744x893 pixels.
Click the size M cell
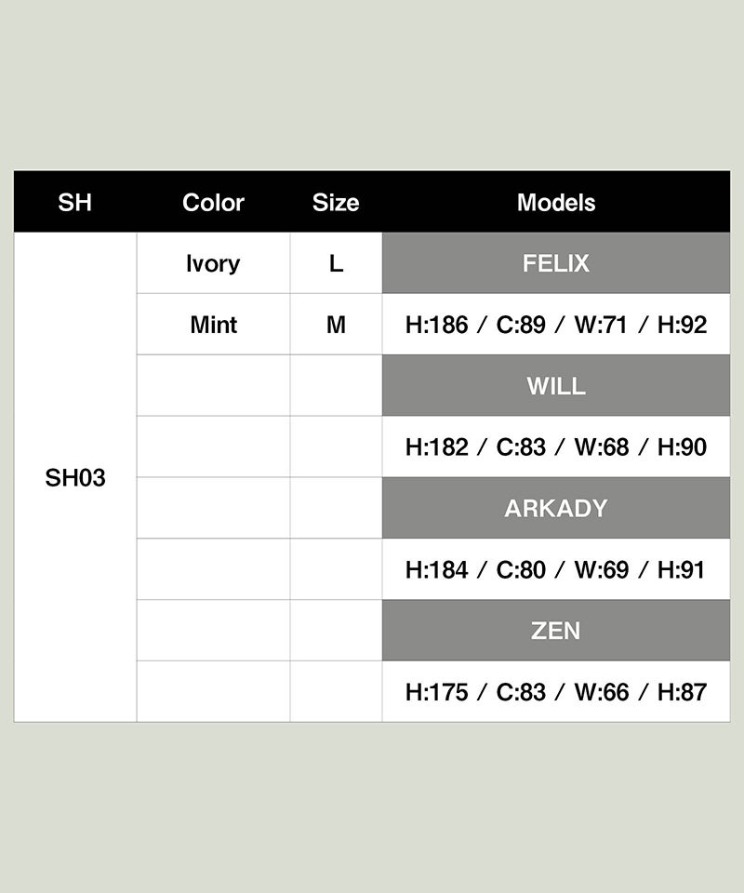[336, 325]
